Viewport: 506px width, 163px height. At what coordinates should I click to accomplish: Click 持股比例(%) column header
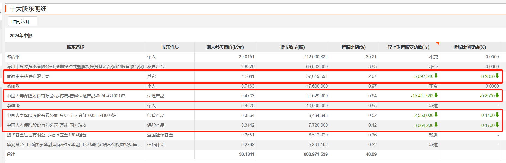coord(354,47)
